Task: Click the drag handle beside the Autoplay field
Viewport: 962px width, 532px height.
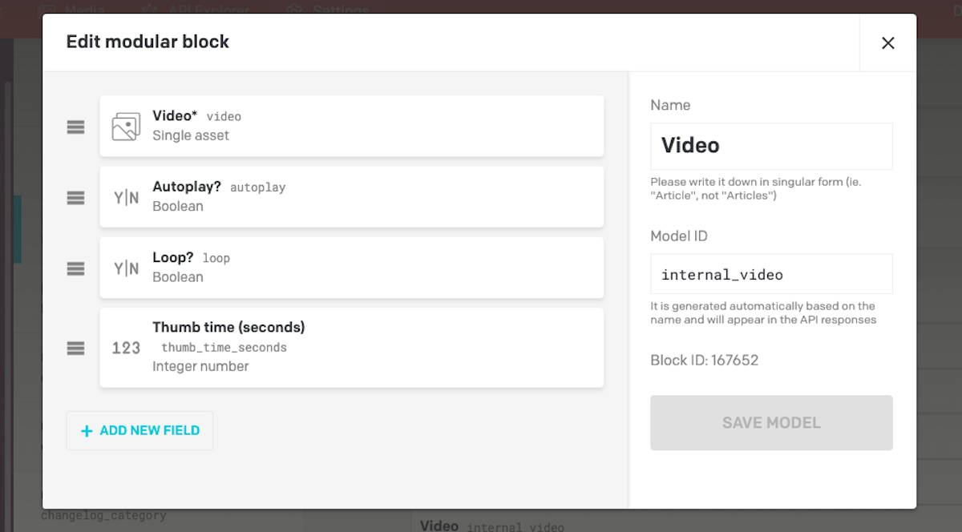Action: click(75, 197)
